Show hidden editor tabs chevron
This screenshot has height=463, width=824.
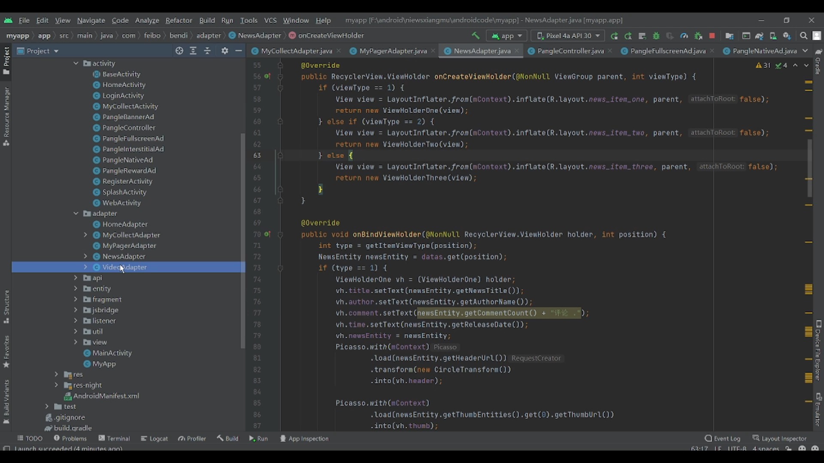point(806,51)
